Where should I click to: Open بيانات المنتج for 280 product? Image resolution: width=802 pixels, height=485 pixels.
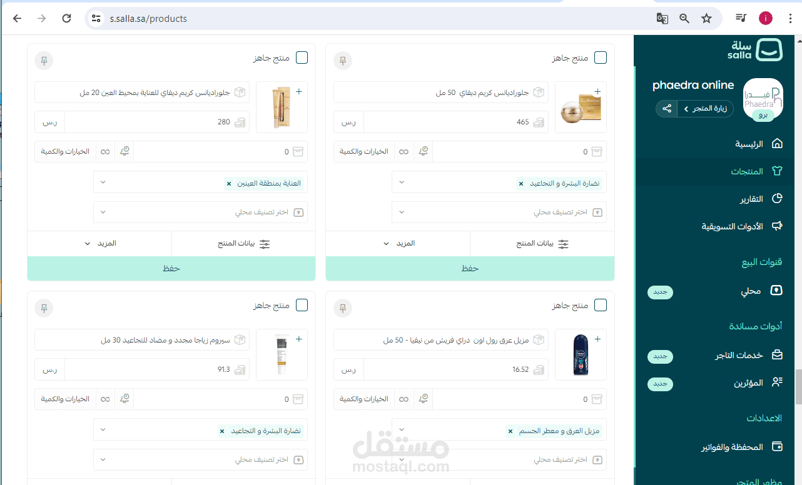243,243
